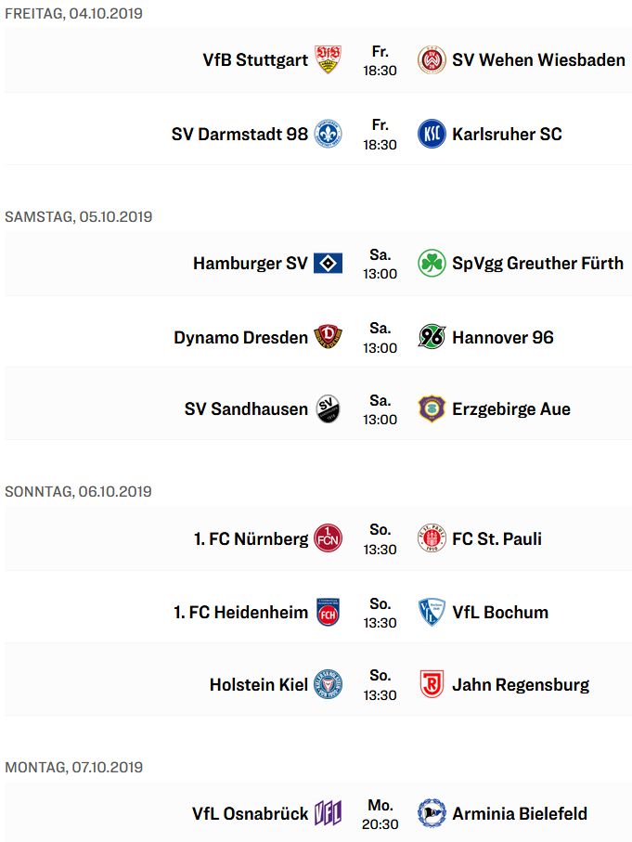Click the Karlsruher SC crest icon

[x=432, y=134]
